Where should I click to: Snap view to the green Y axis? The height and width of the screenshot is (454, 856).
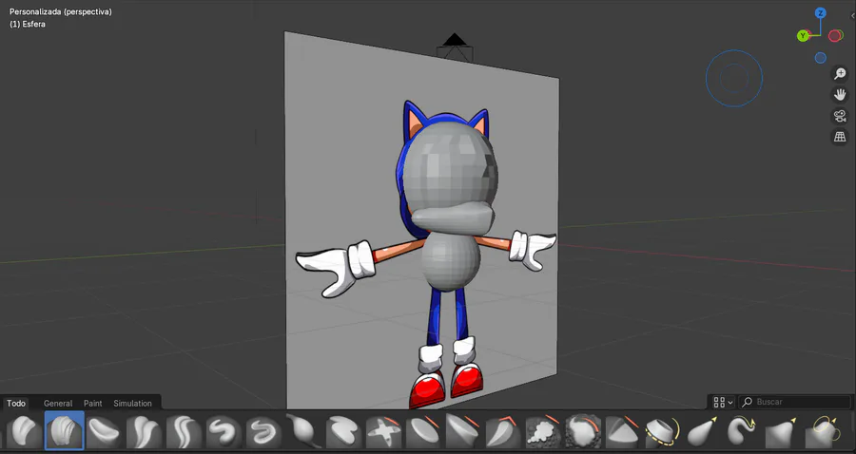(803, 36)
